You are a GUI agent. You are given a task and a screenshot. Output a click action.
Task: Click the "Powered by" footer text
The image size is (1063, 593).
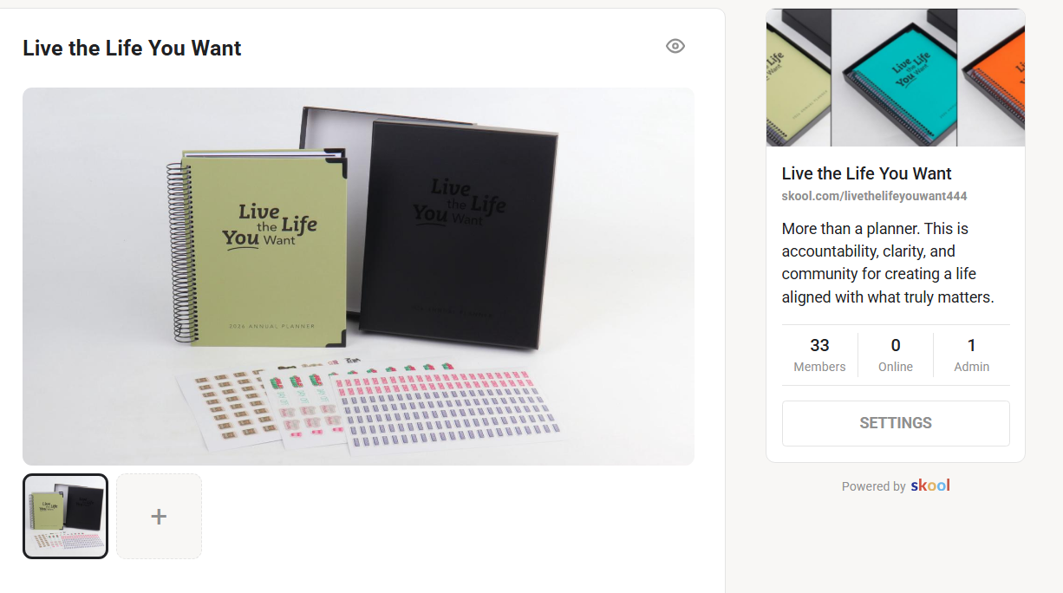coord(873,486)
